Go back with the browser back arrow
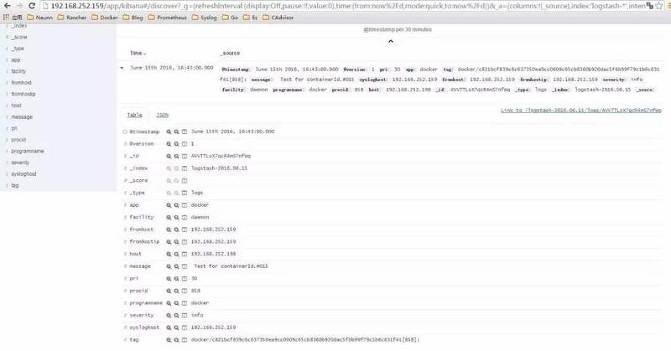The image size is (671, 351). point(7,6)
